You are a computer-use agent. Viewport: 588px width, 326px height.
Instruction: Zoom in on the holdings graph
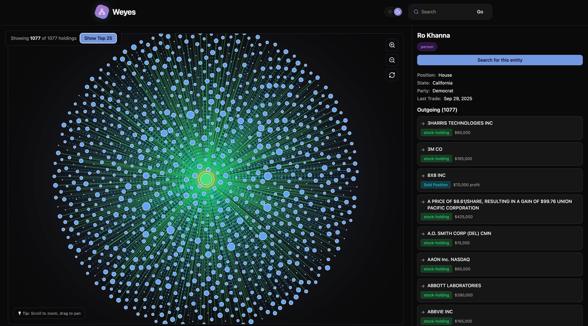[x=391, y=45]
